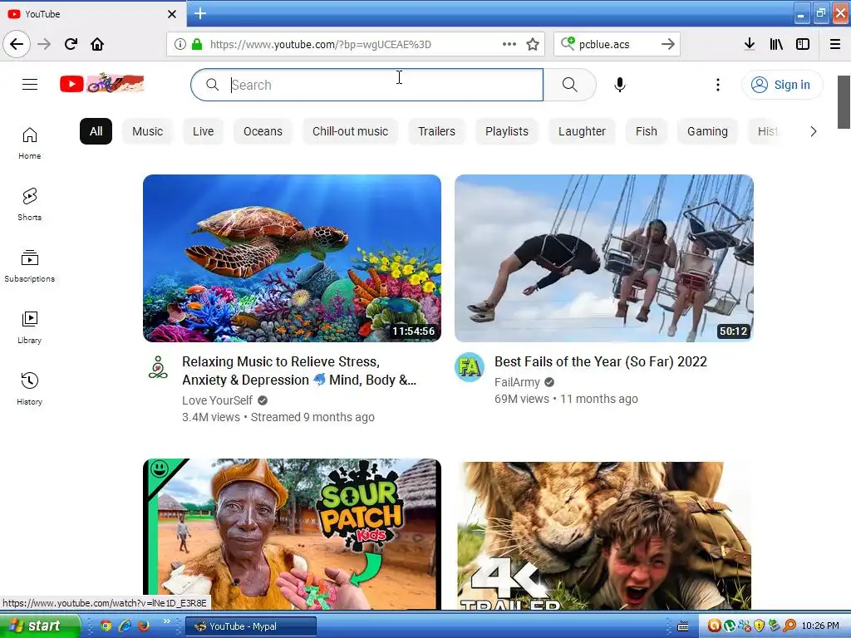Screen dimensions: 851x638
Task: Click the lion 4K trailer thumbnail
Action: tap(604, 534)
